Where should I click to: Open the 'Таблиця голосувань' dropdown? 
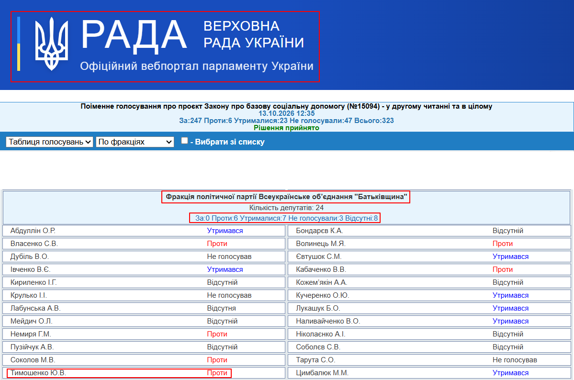49,142
